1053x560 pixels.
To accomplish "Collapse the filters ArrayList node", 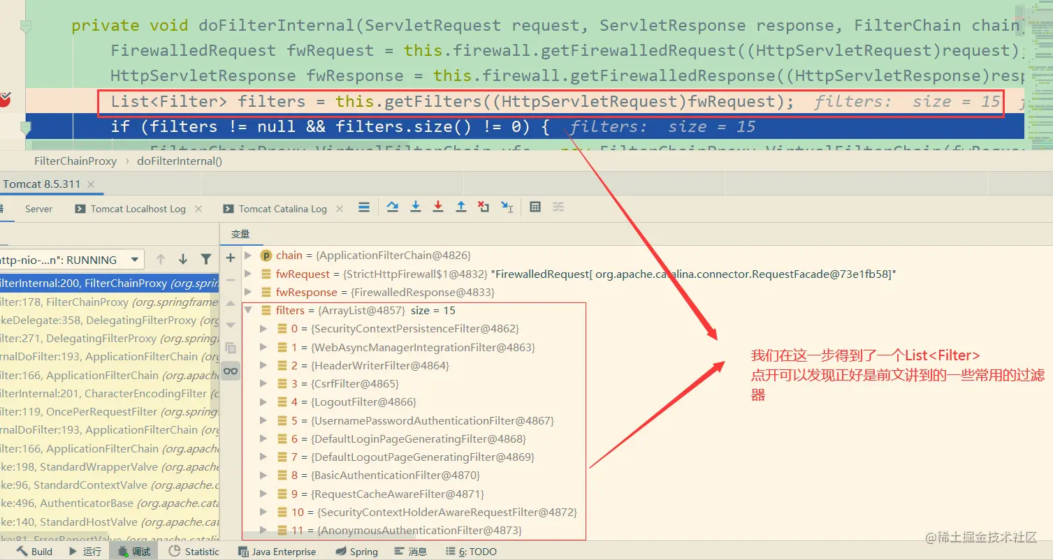I will click(x=248, y=311).
